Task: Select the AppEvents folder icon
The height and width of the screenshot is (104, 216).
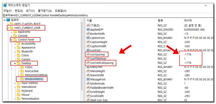Action: pos(15,32)
